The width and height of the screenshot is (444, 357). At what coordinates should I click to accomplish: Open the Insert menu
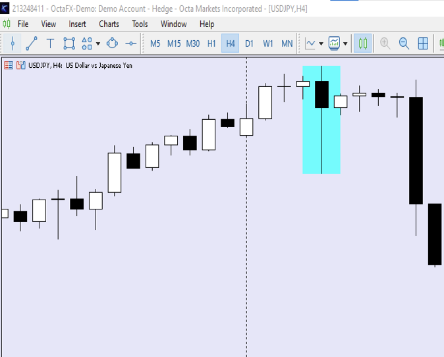coord(77,24)
